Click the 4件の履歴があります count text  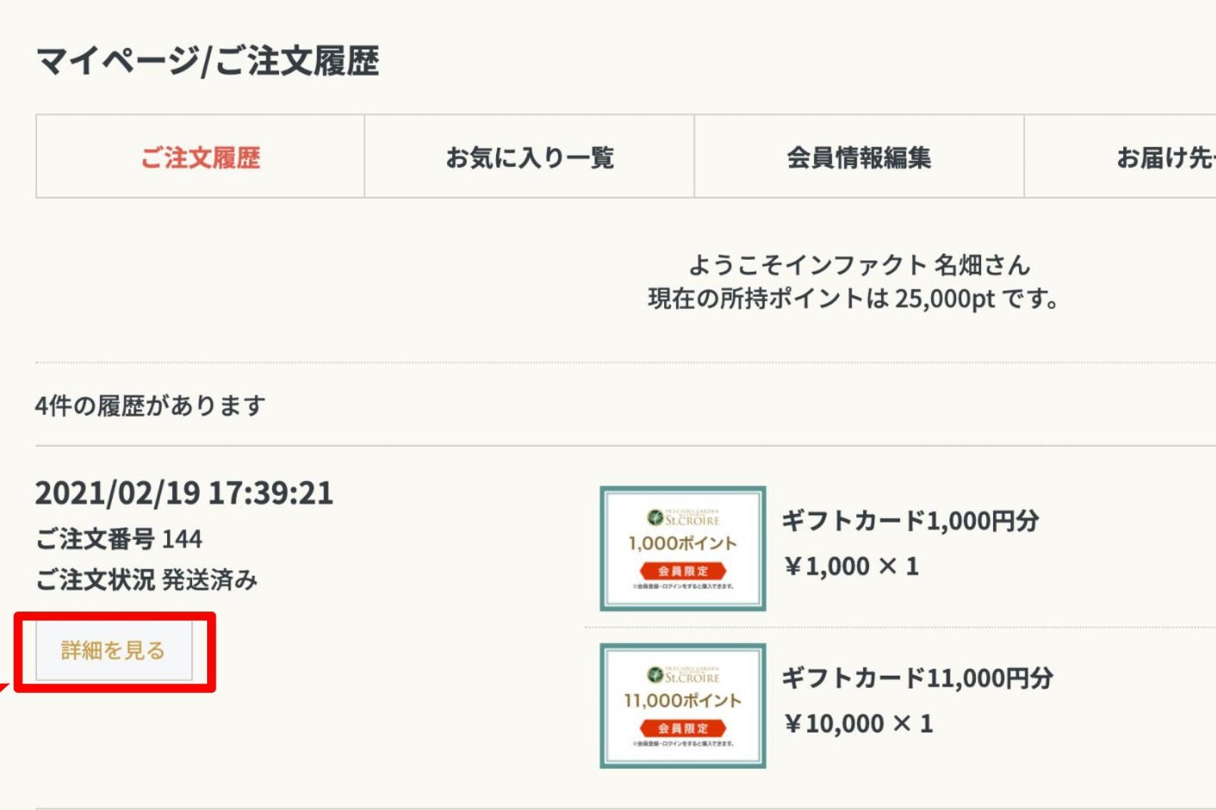150,406
